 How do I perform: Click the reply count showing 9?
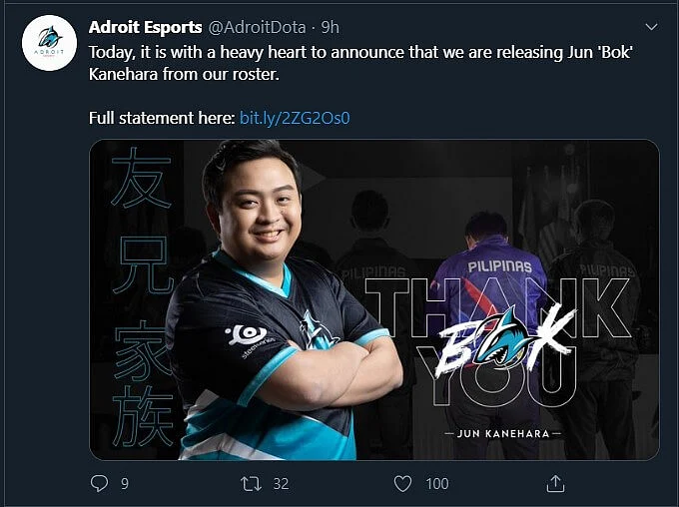coord(125,484)
